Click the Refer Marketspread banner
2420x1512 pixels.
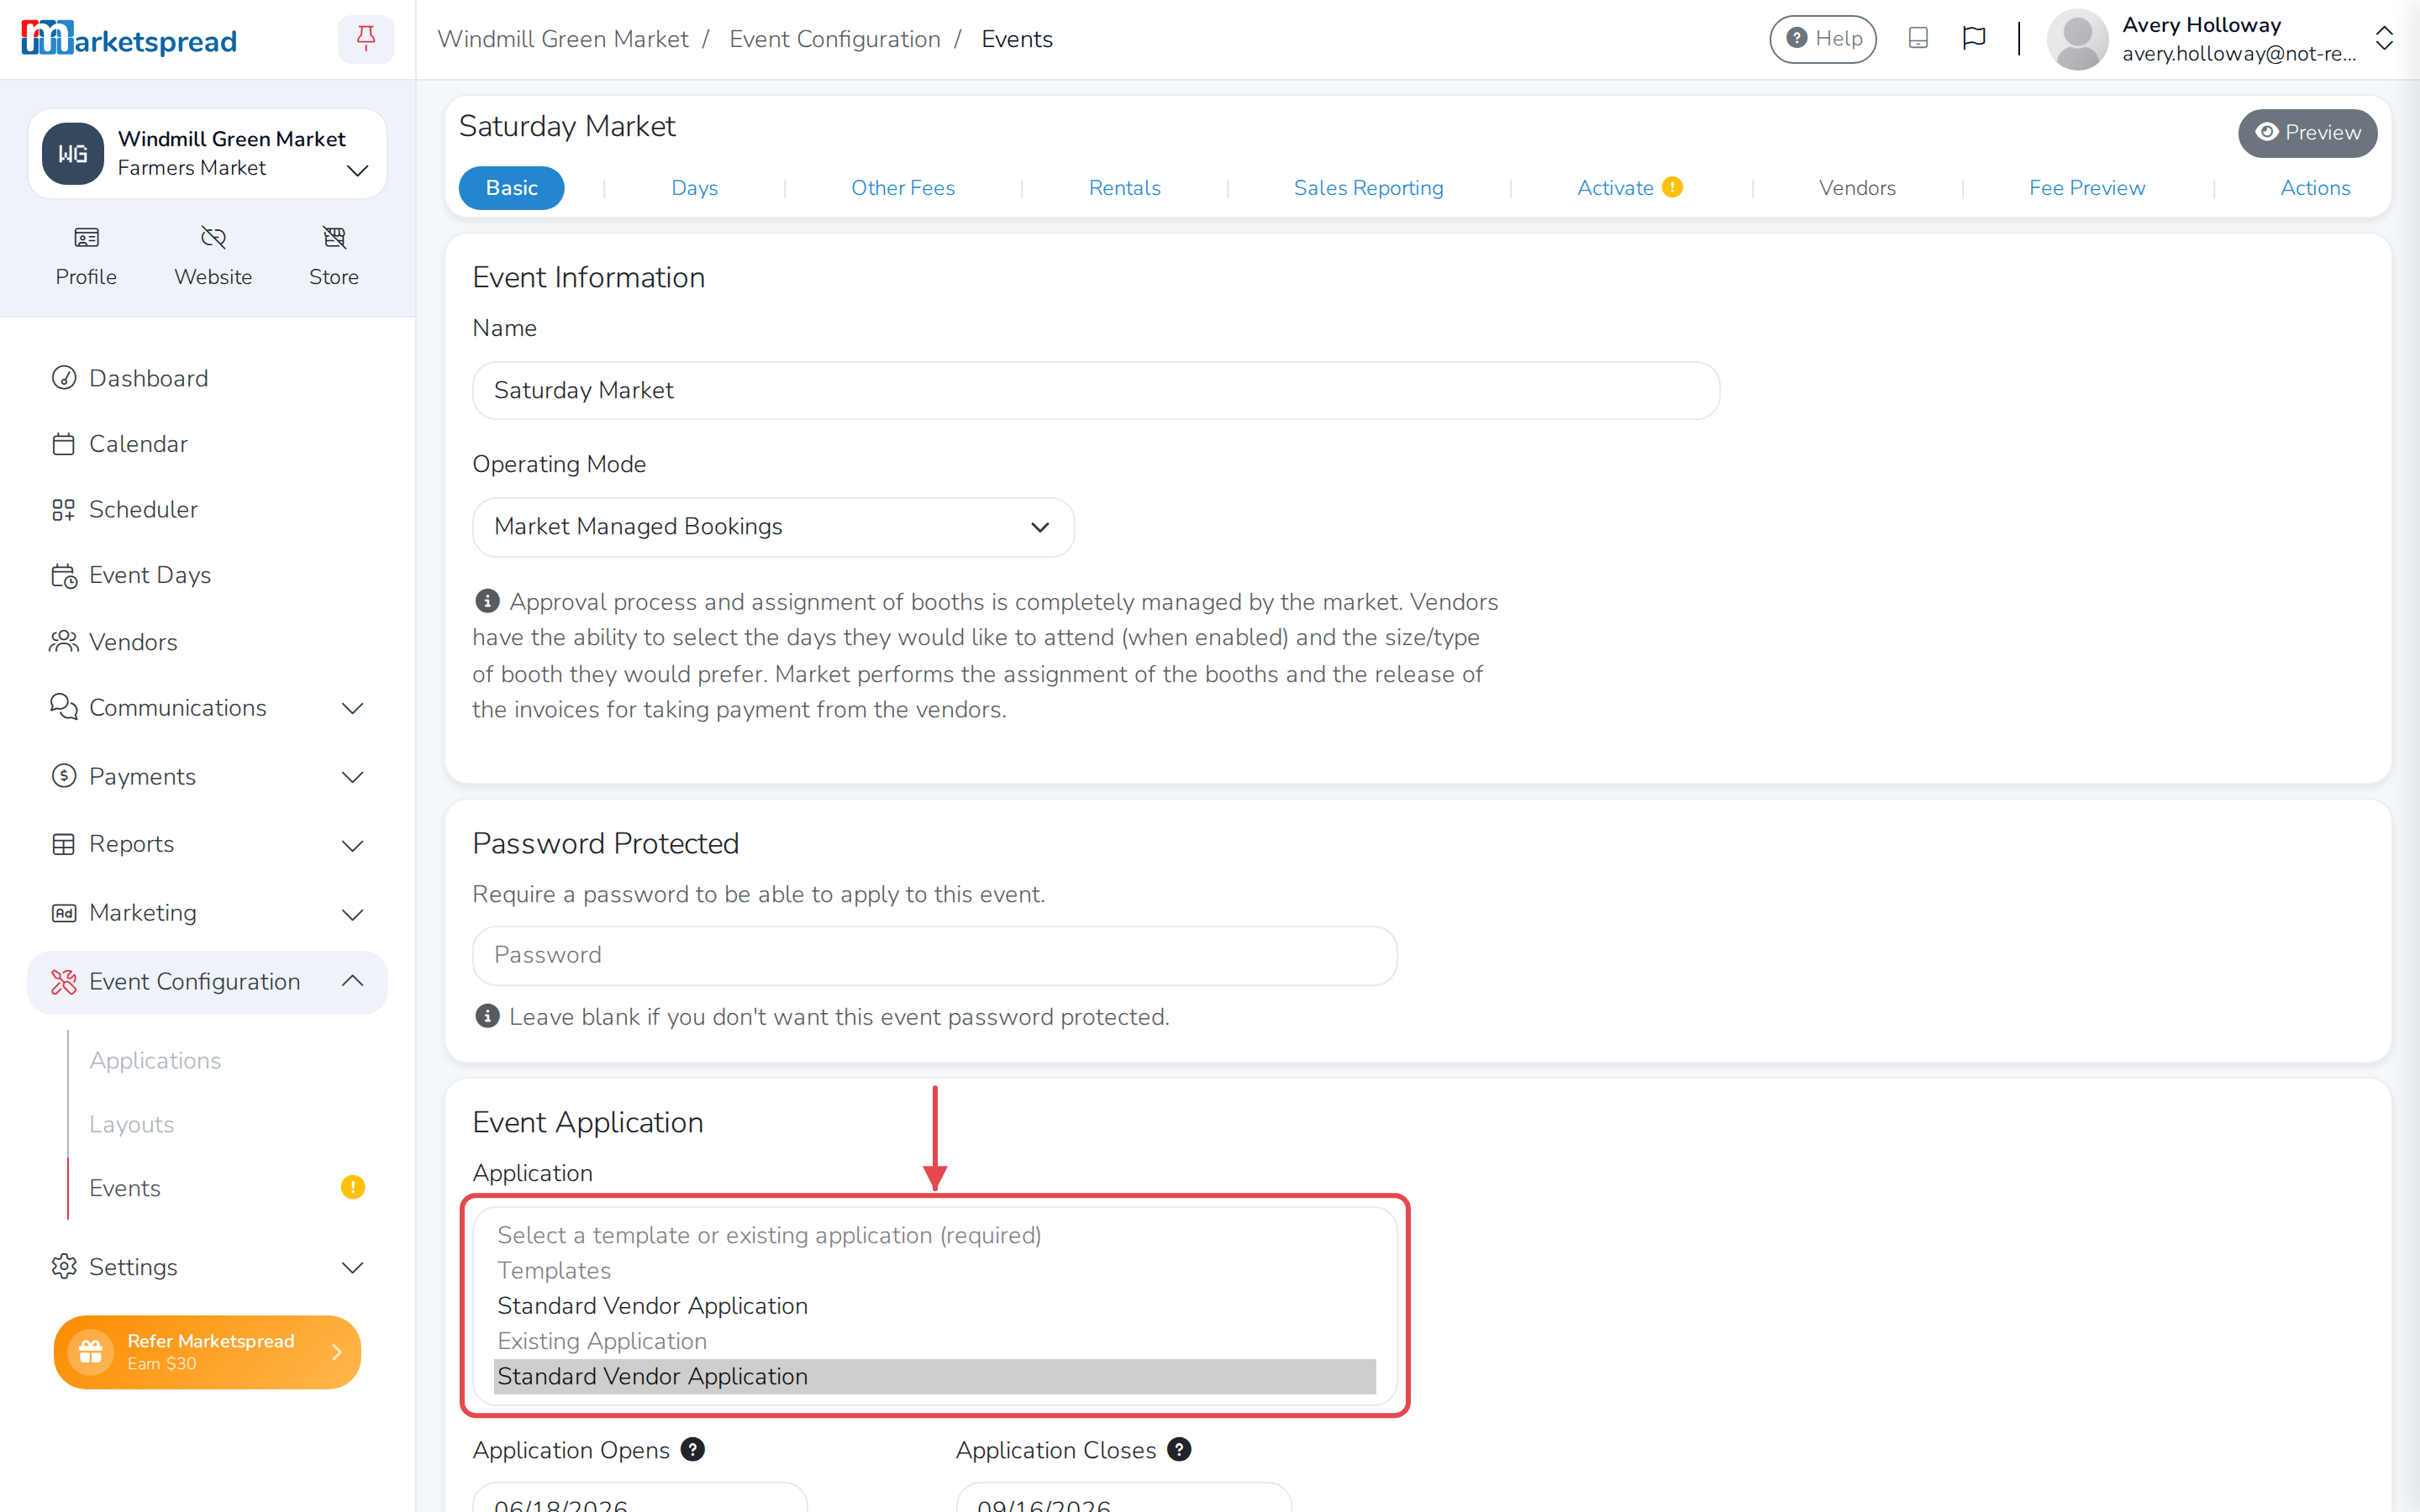click(207, 1351)
